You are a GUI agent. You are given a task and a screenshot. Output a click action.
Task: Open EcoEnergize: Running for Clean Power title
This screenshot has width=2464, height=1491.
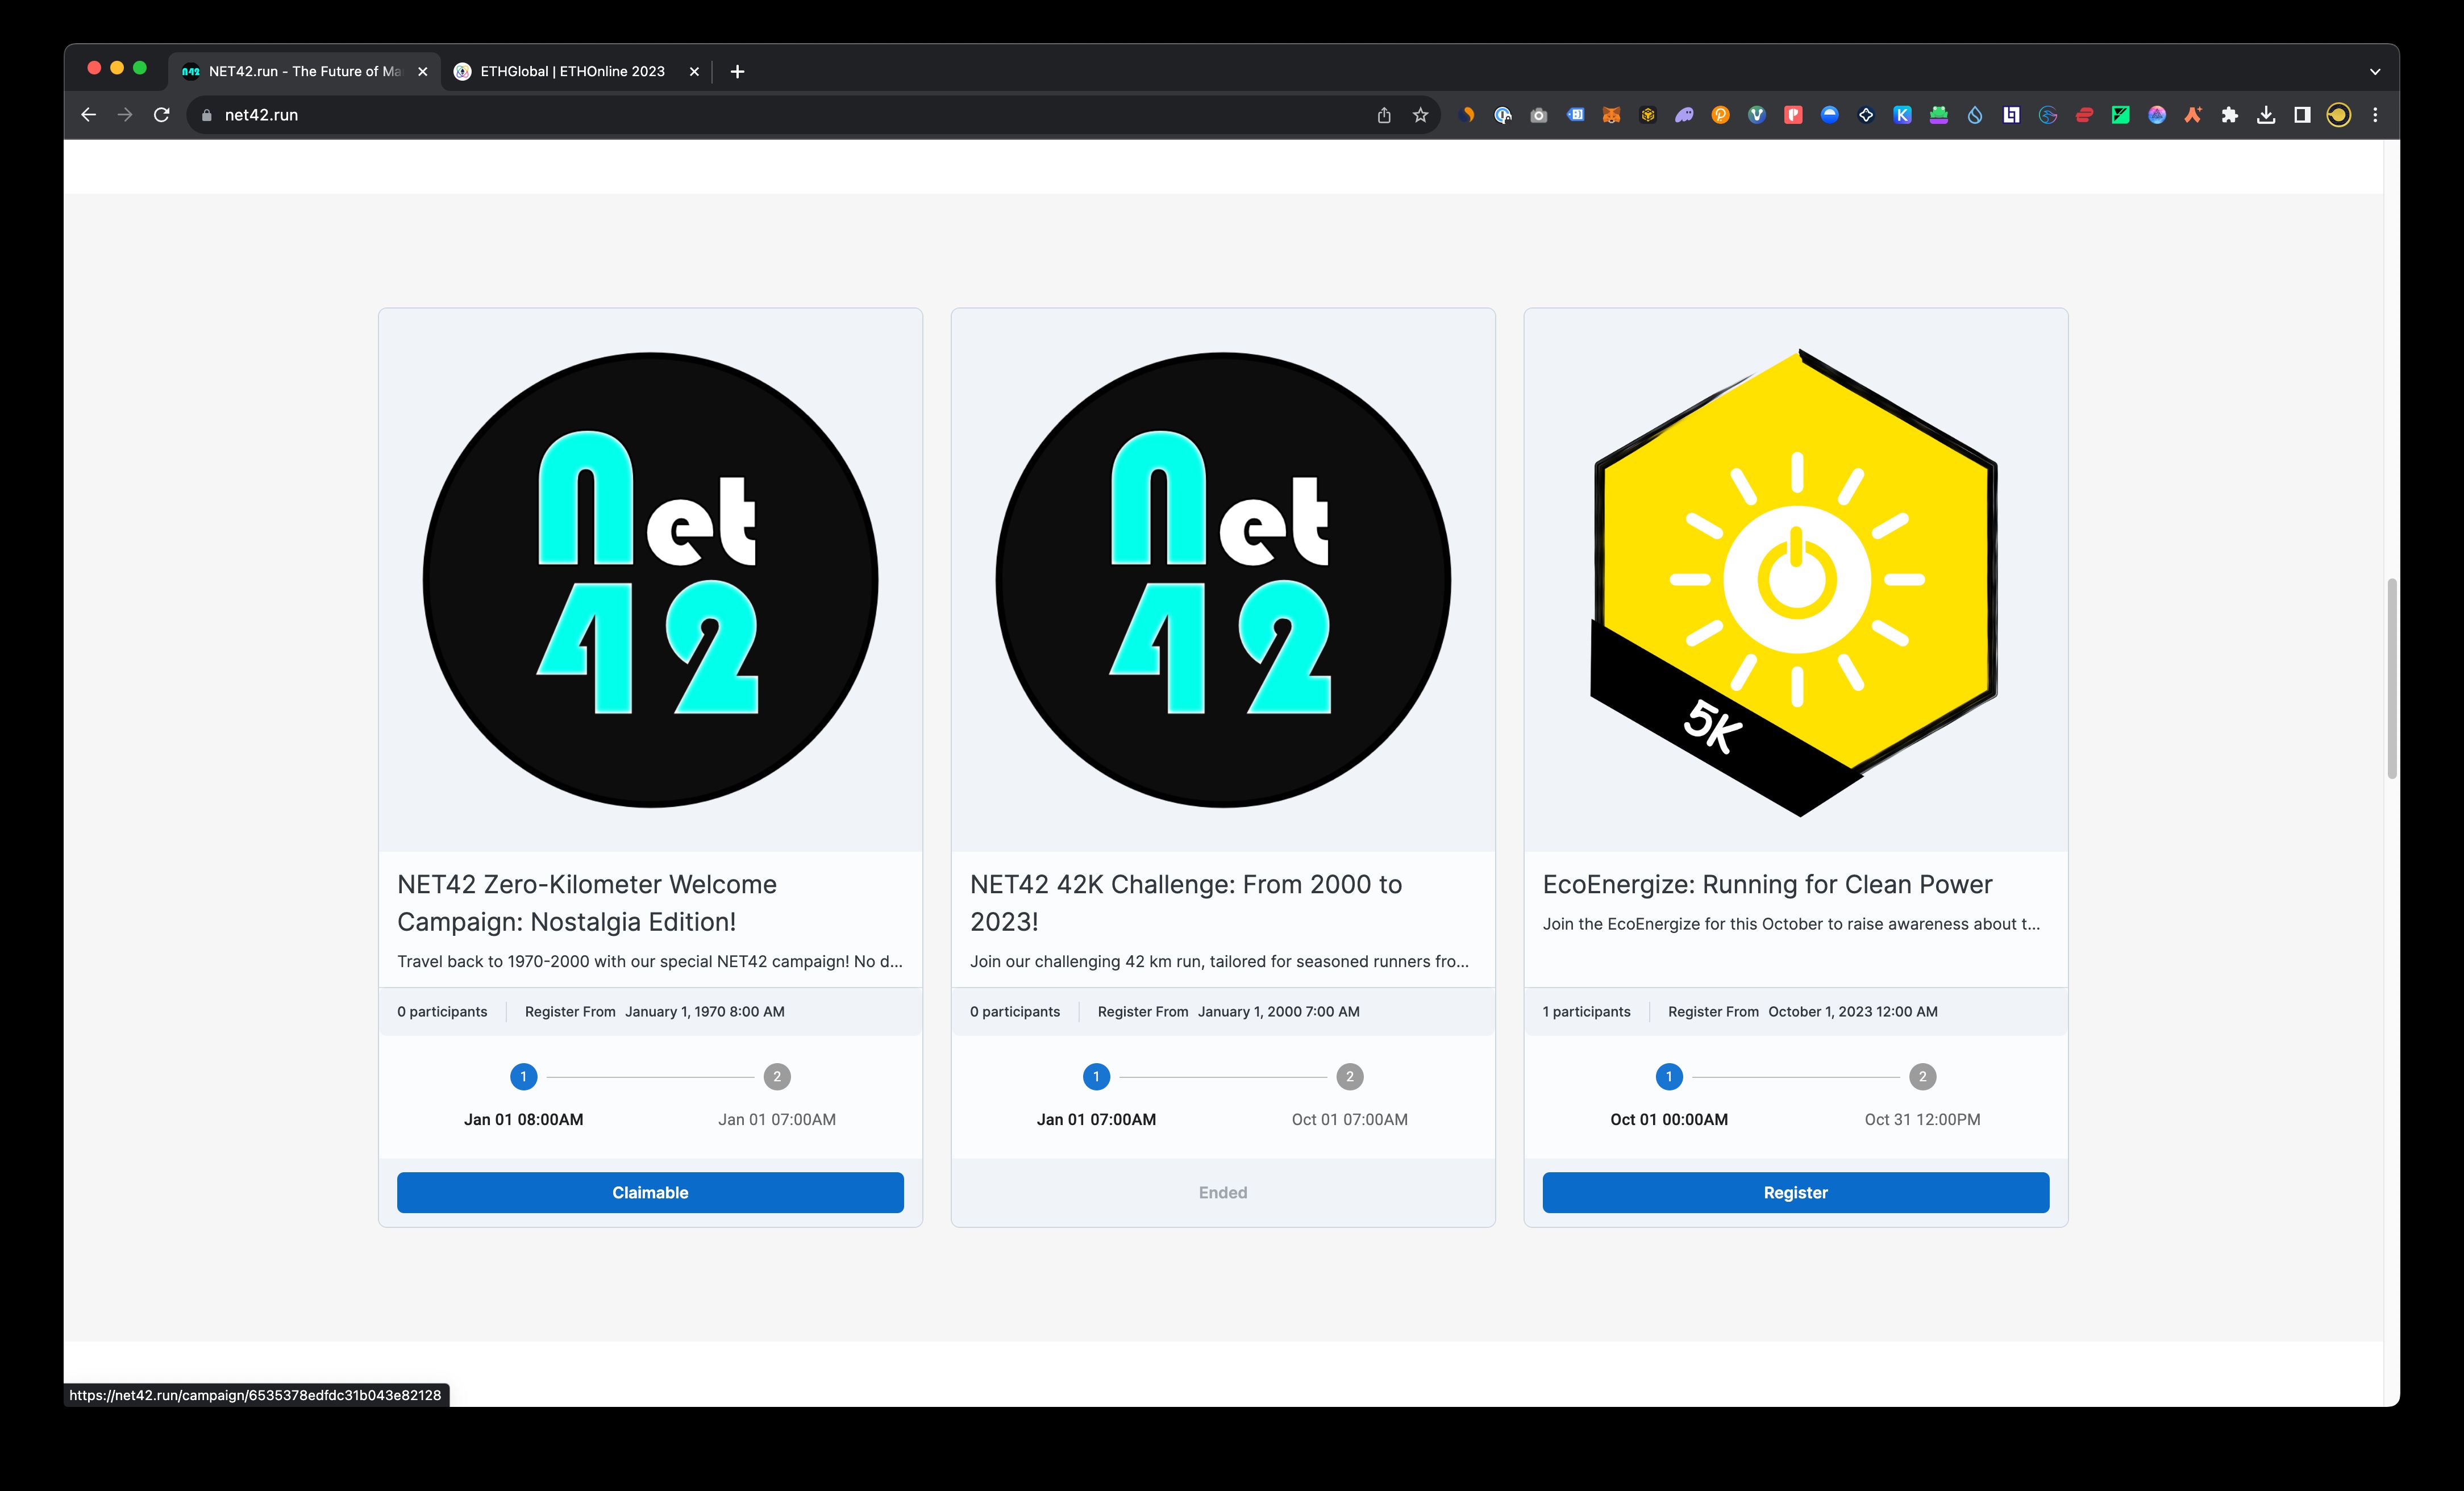(x=1767, y=884)
